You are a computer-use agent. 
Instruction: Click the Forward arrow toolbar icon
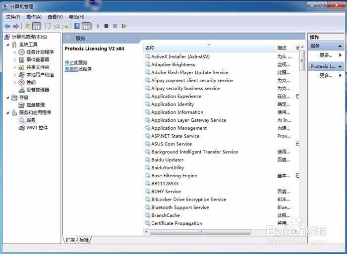(16, 26)
